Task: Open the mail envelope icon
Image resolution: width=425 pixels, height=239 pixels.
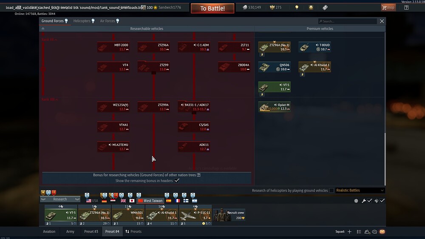Action: (x=382, y=232)
